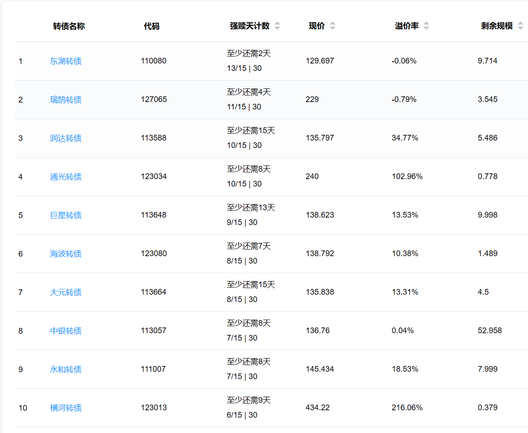Click the sort arrows beside 溢价率
The width and height of the screenshot is (528, 433).
coord(426,26)
